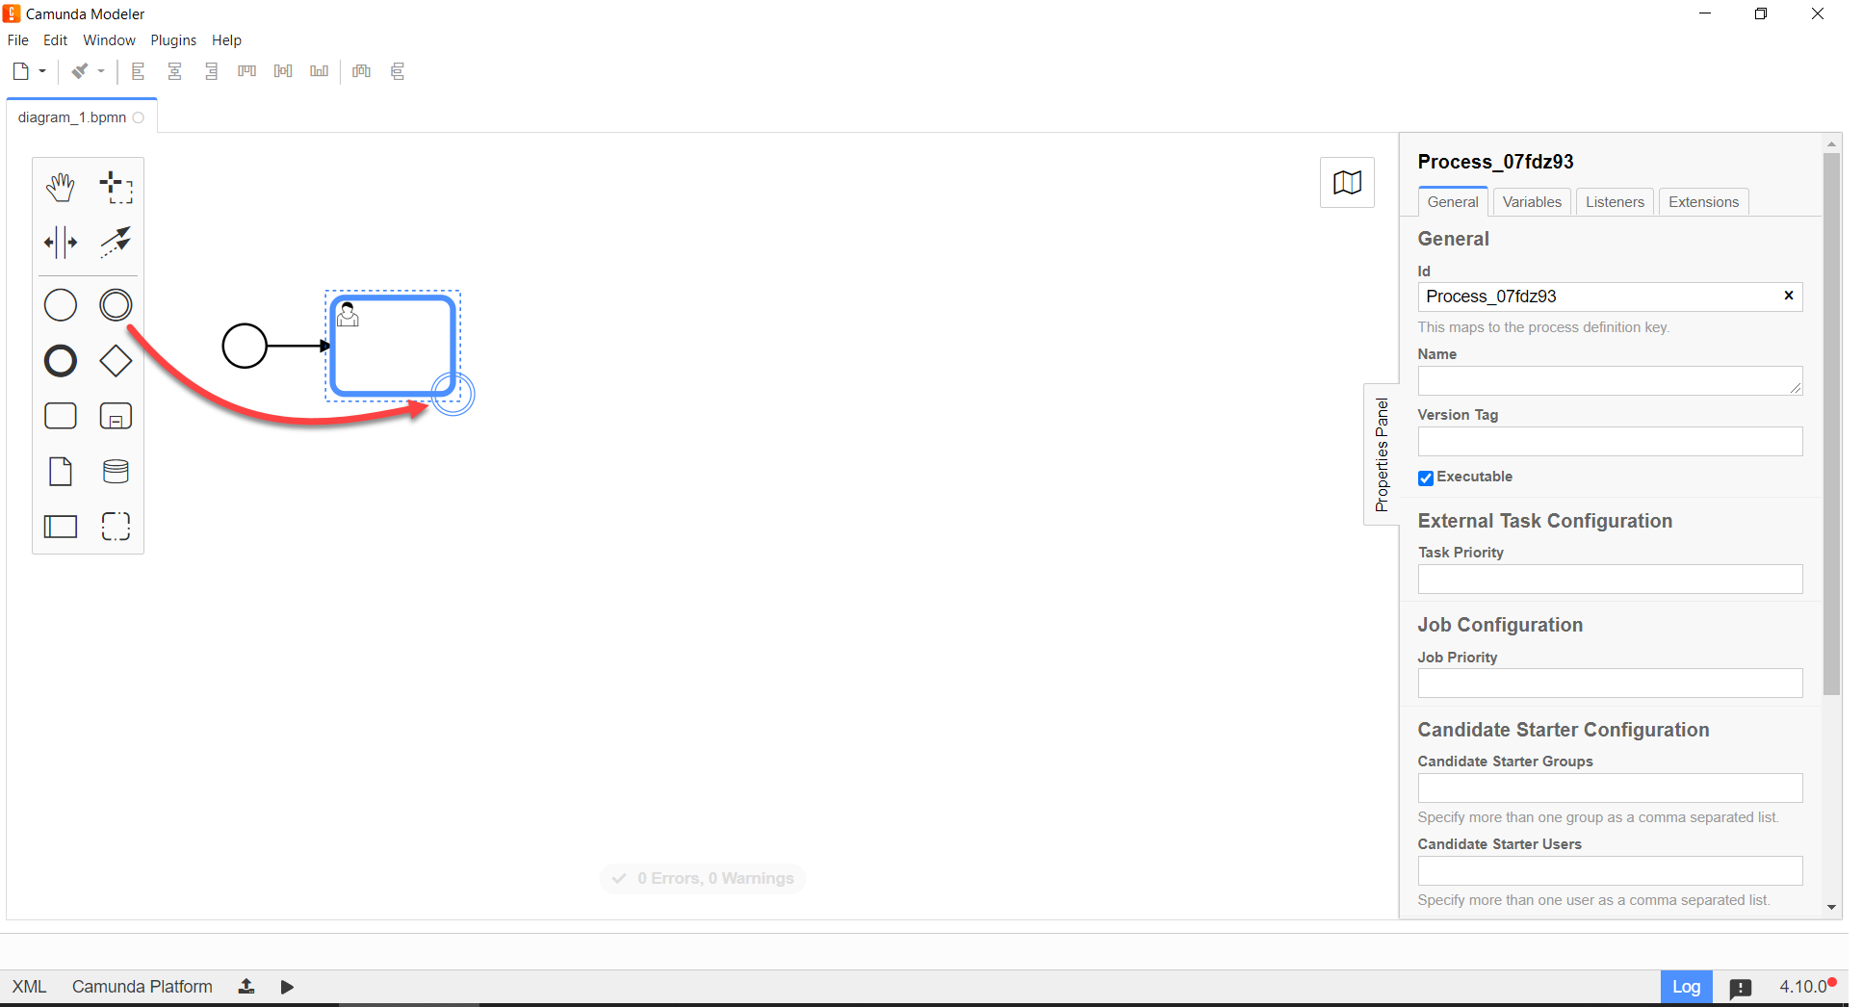Click the color picker brush icon
The width and height of the screenshot is (1862, 1007).
click(80, 71)
